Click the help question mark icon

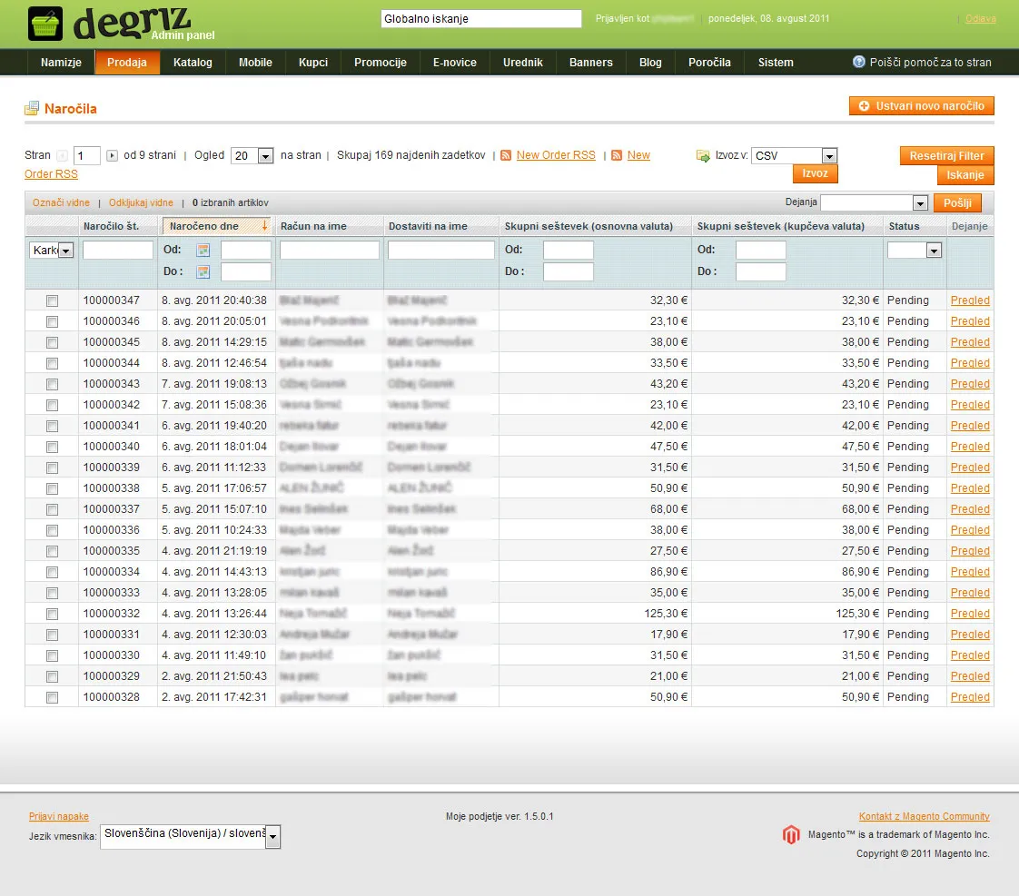coord(859,62)
